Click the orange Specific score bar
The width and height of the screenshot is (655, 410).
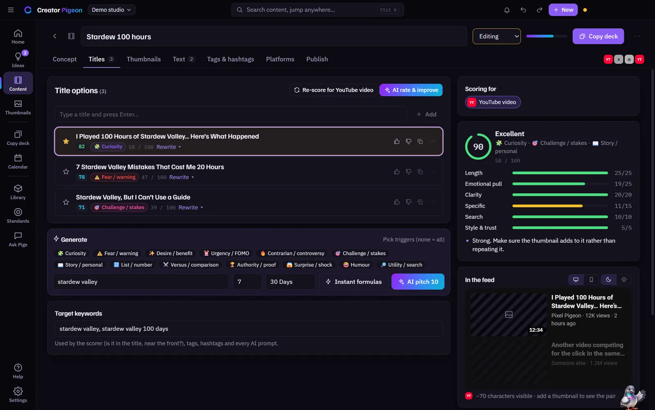pyautogui.click(x=547, y=206)
